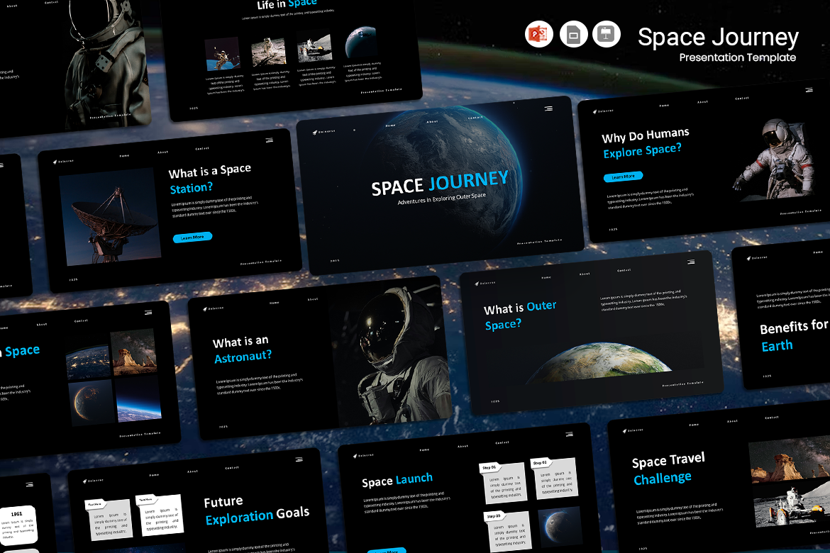Click the PowerPoint format icon

pyautogui.click(x=538, y=34)
